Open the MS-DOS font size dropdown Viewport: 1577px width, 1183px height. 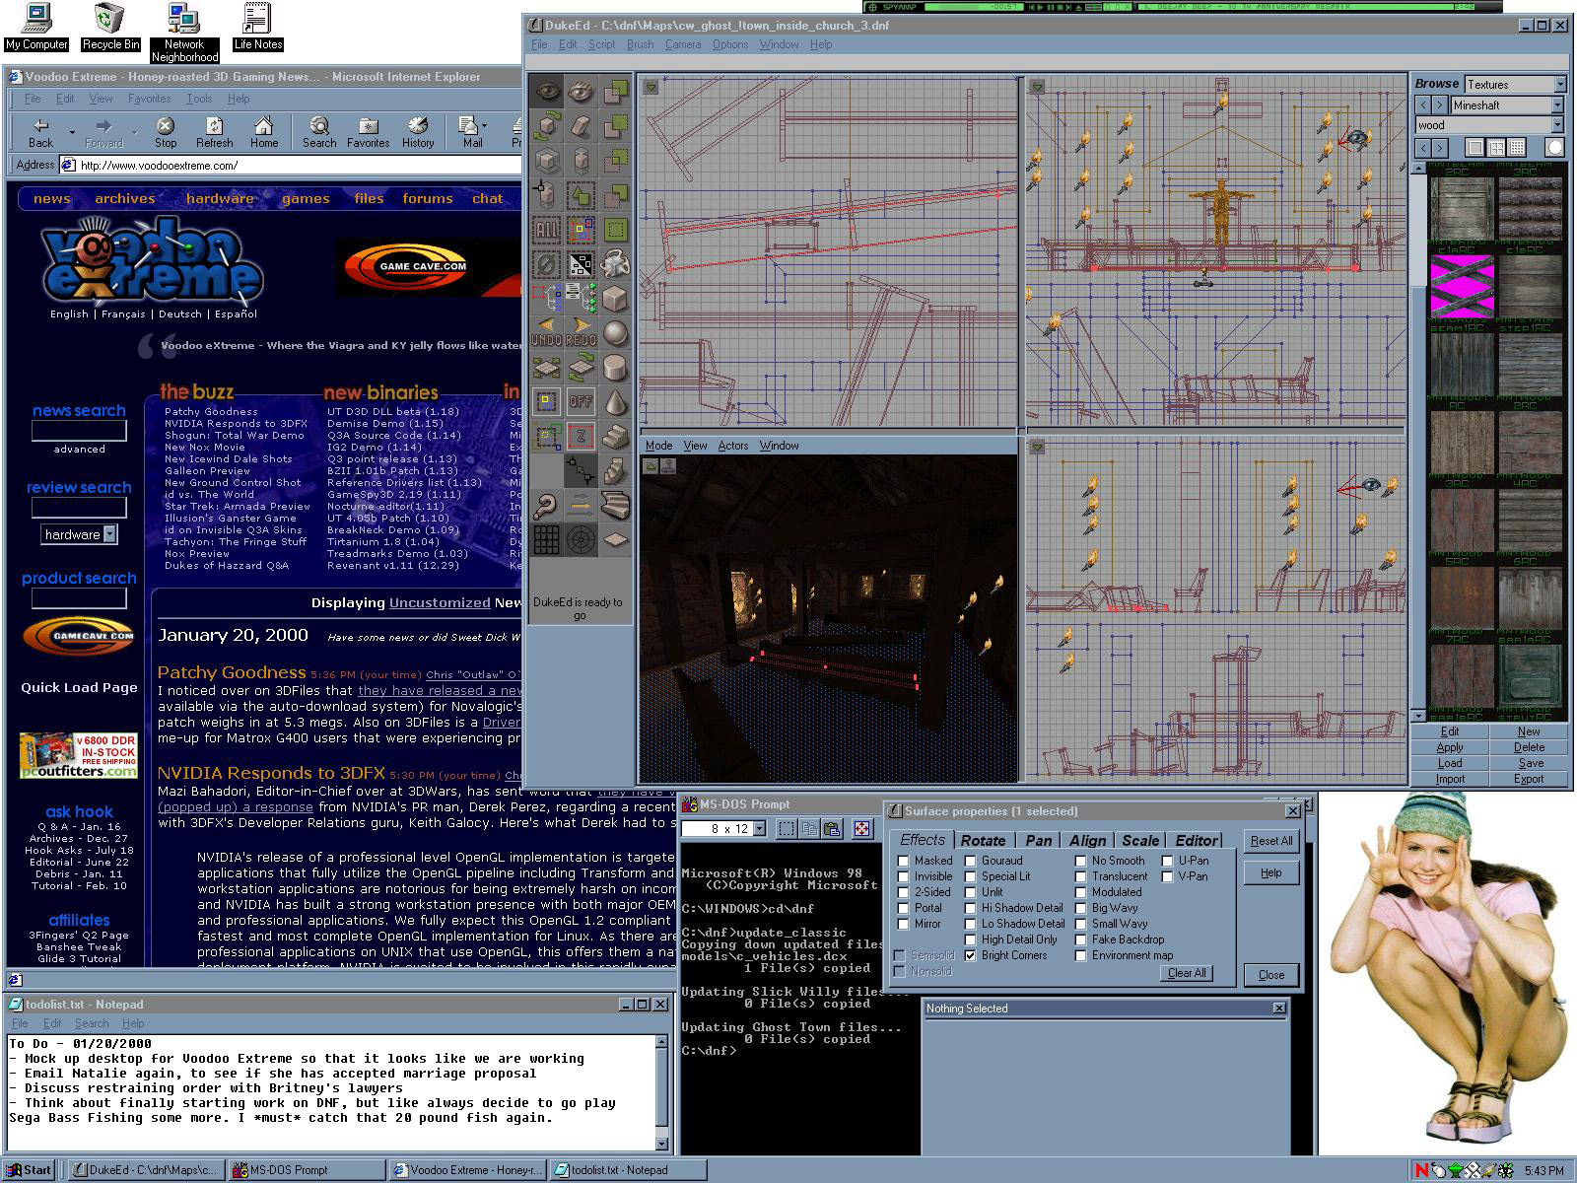759,829
